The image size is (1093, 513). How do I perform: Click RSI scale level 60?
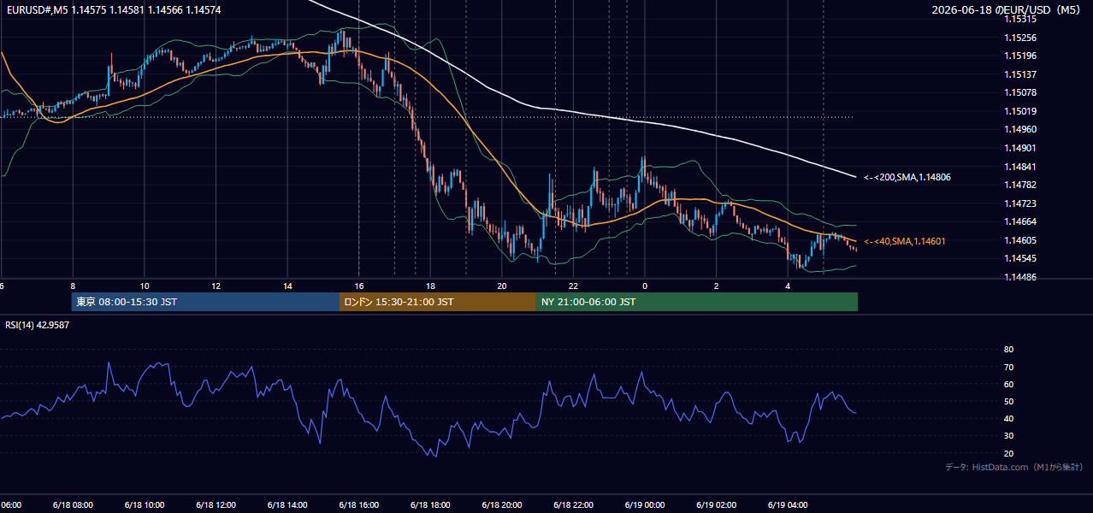point(1009,384)
